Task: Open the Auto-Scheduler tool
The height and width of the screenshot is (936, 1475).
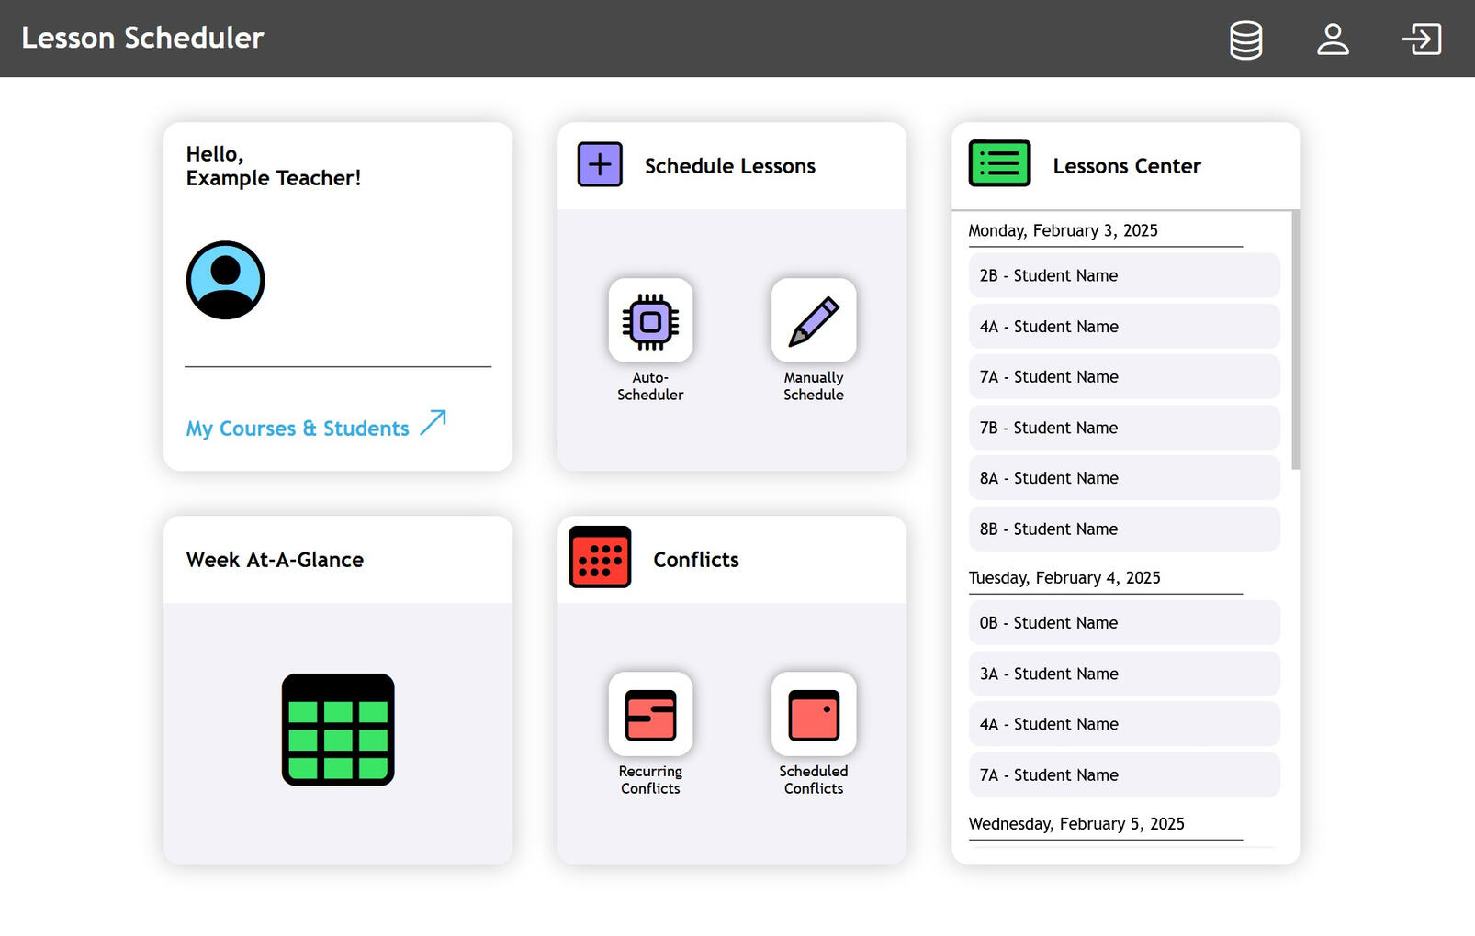Action: point(650,321)
